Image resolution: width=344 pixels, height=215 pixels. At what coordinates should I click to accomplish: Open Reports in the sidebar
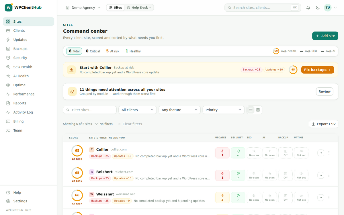click(28, 103)
